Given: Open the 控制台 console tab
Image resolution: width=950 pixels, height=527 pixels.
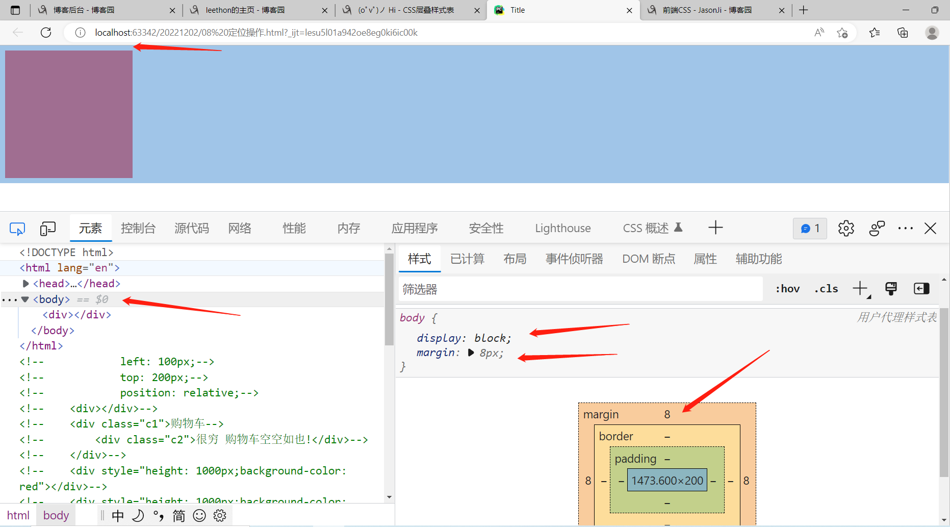Looking at the screenshot, I should [x=138, y=228].
